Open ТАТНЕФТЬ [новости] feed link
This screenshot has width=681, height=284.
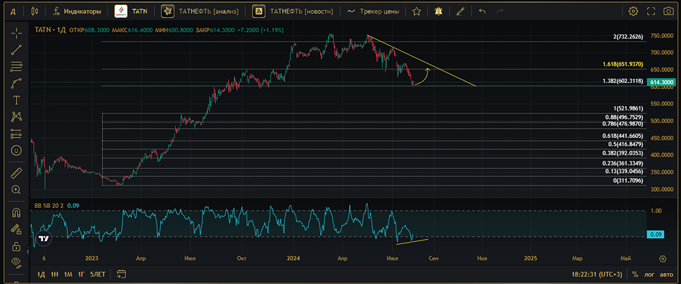(293, 12)
